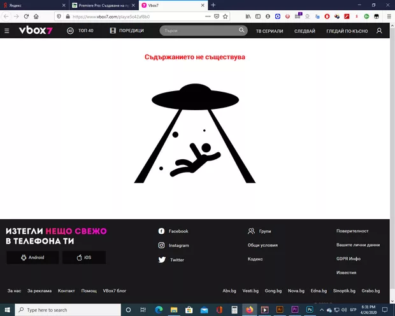Open Firefox application menu

[x=389, y=17]
